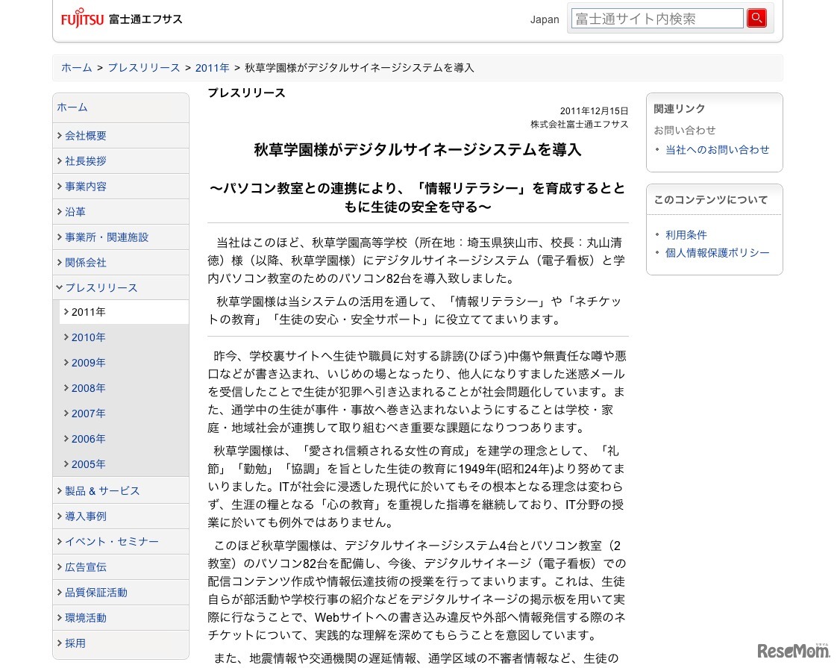Click 当社へのお問い合わせ link
Screen dimensions: 840x668
coord(718,150)
